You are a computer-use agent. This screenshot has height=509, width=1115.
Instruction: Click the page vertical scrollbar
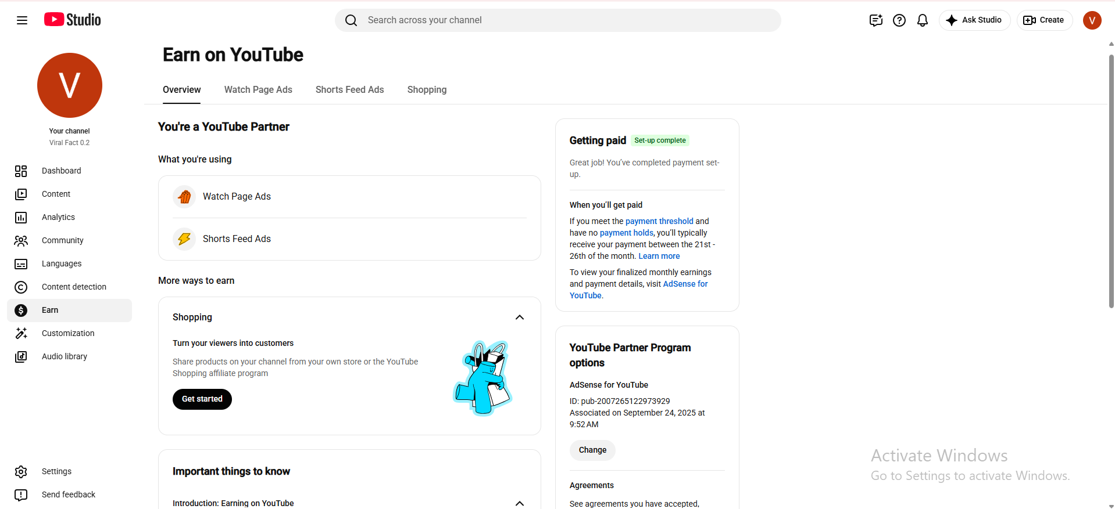[1111, 181]
